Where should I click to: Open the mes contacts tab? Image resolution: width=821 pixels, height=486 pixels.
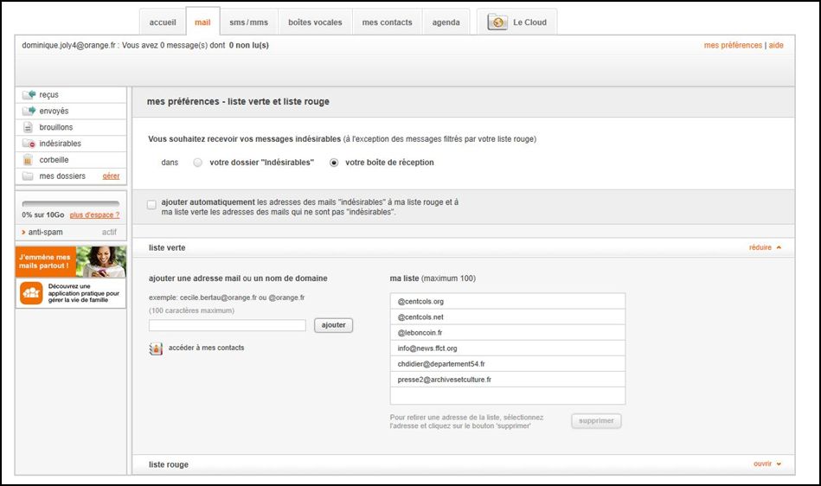387,22
